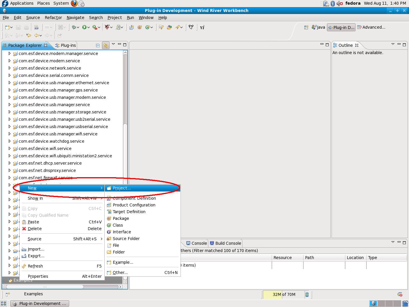
Task: Click the Plug-in D... perspective button
Action: 341,27
